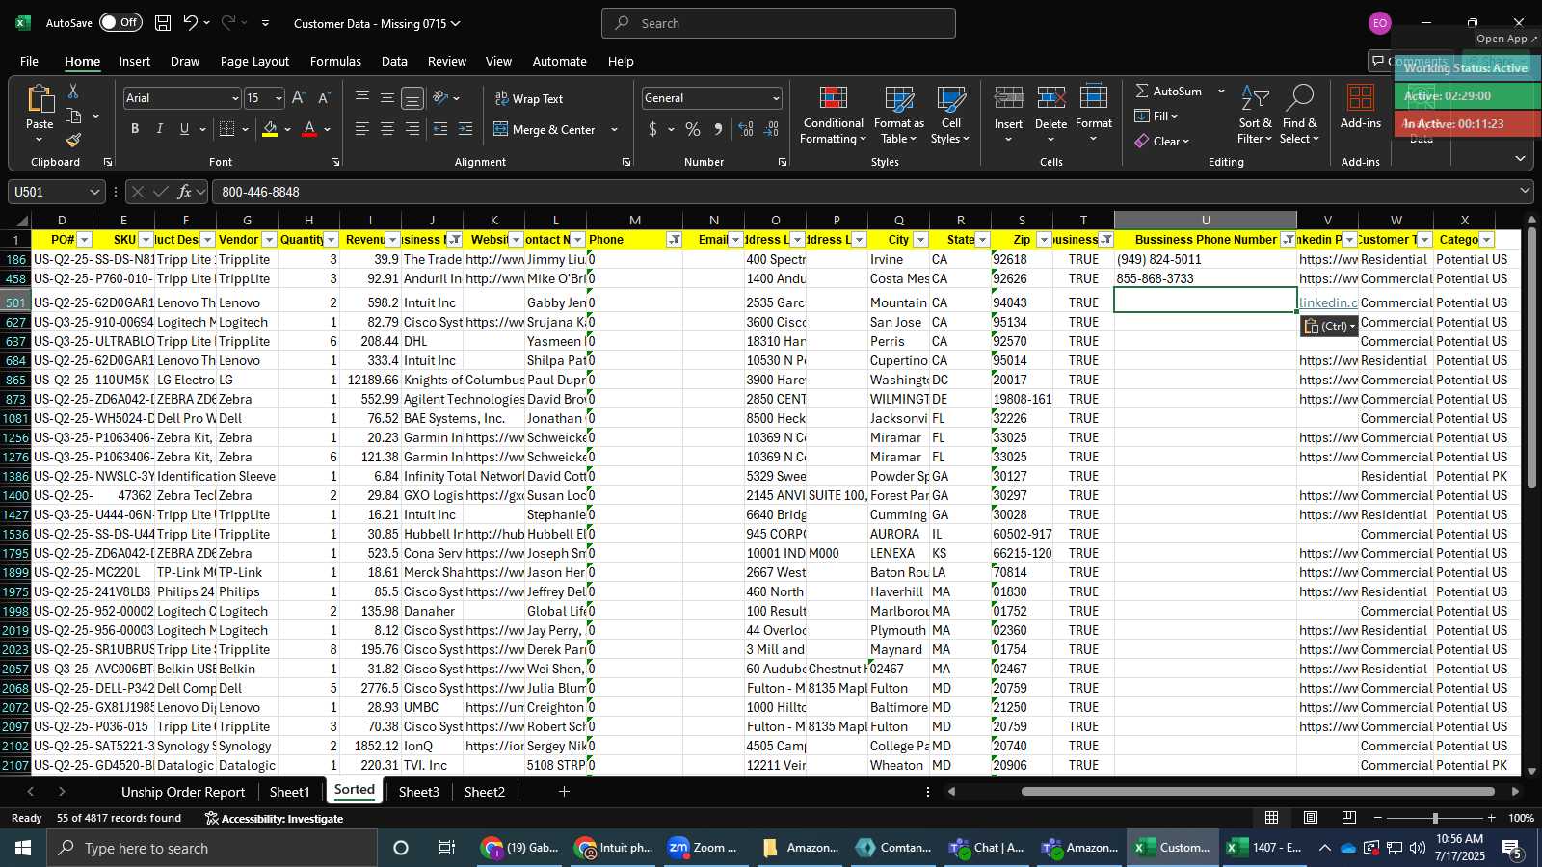The image size is (1542, 867).
Task: Toggle Wrap Text
Action: [529, 98]
